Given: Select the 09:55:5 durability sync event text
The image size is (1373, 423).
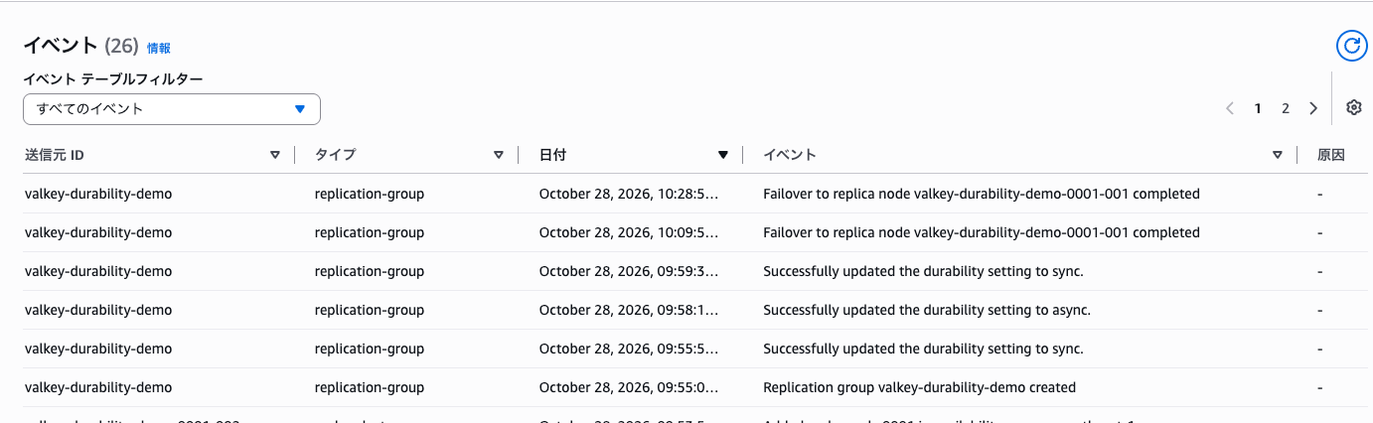Looking at the screenshot, I should 923,349.
